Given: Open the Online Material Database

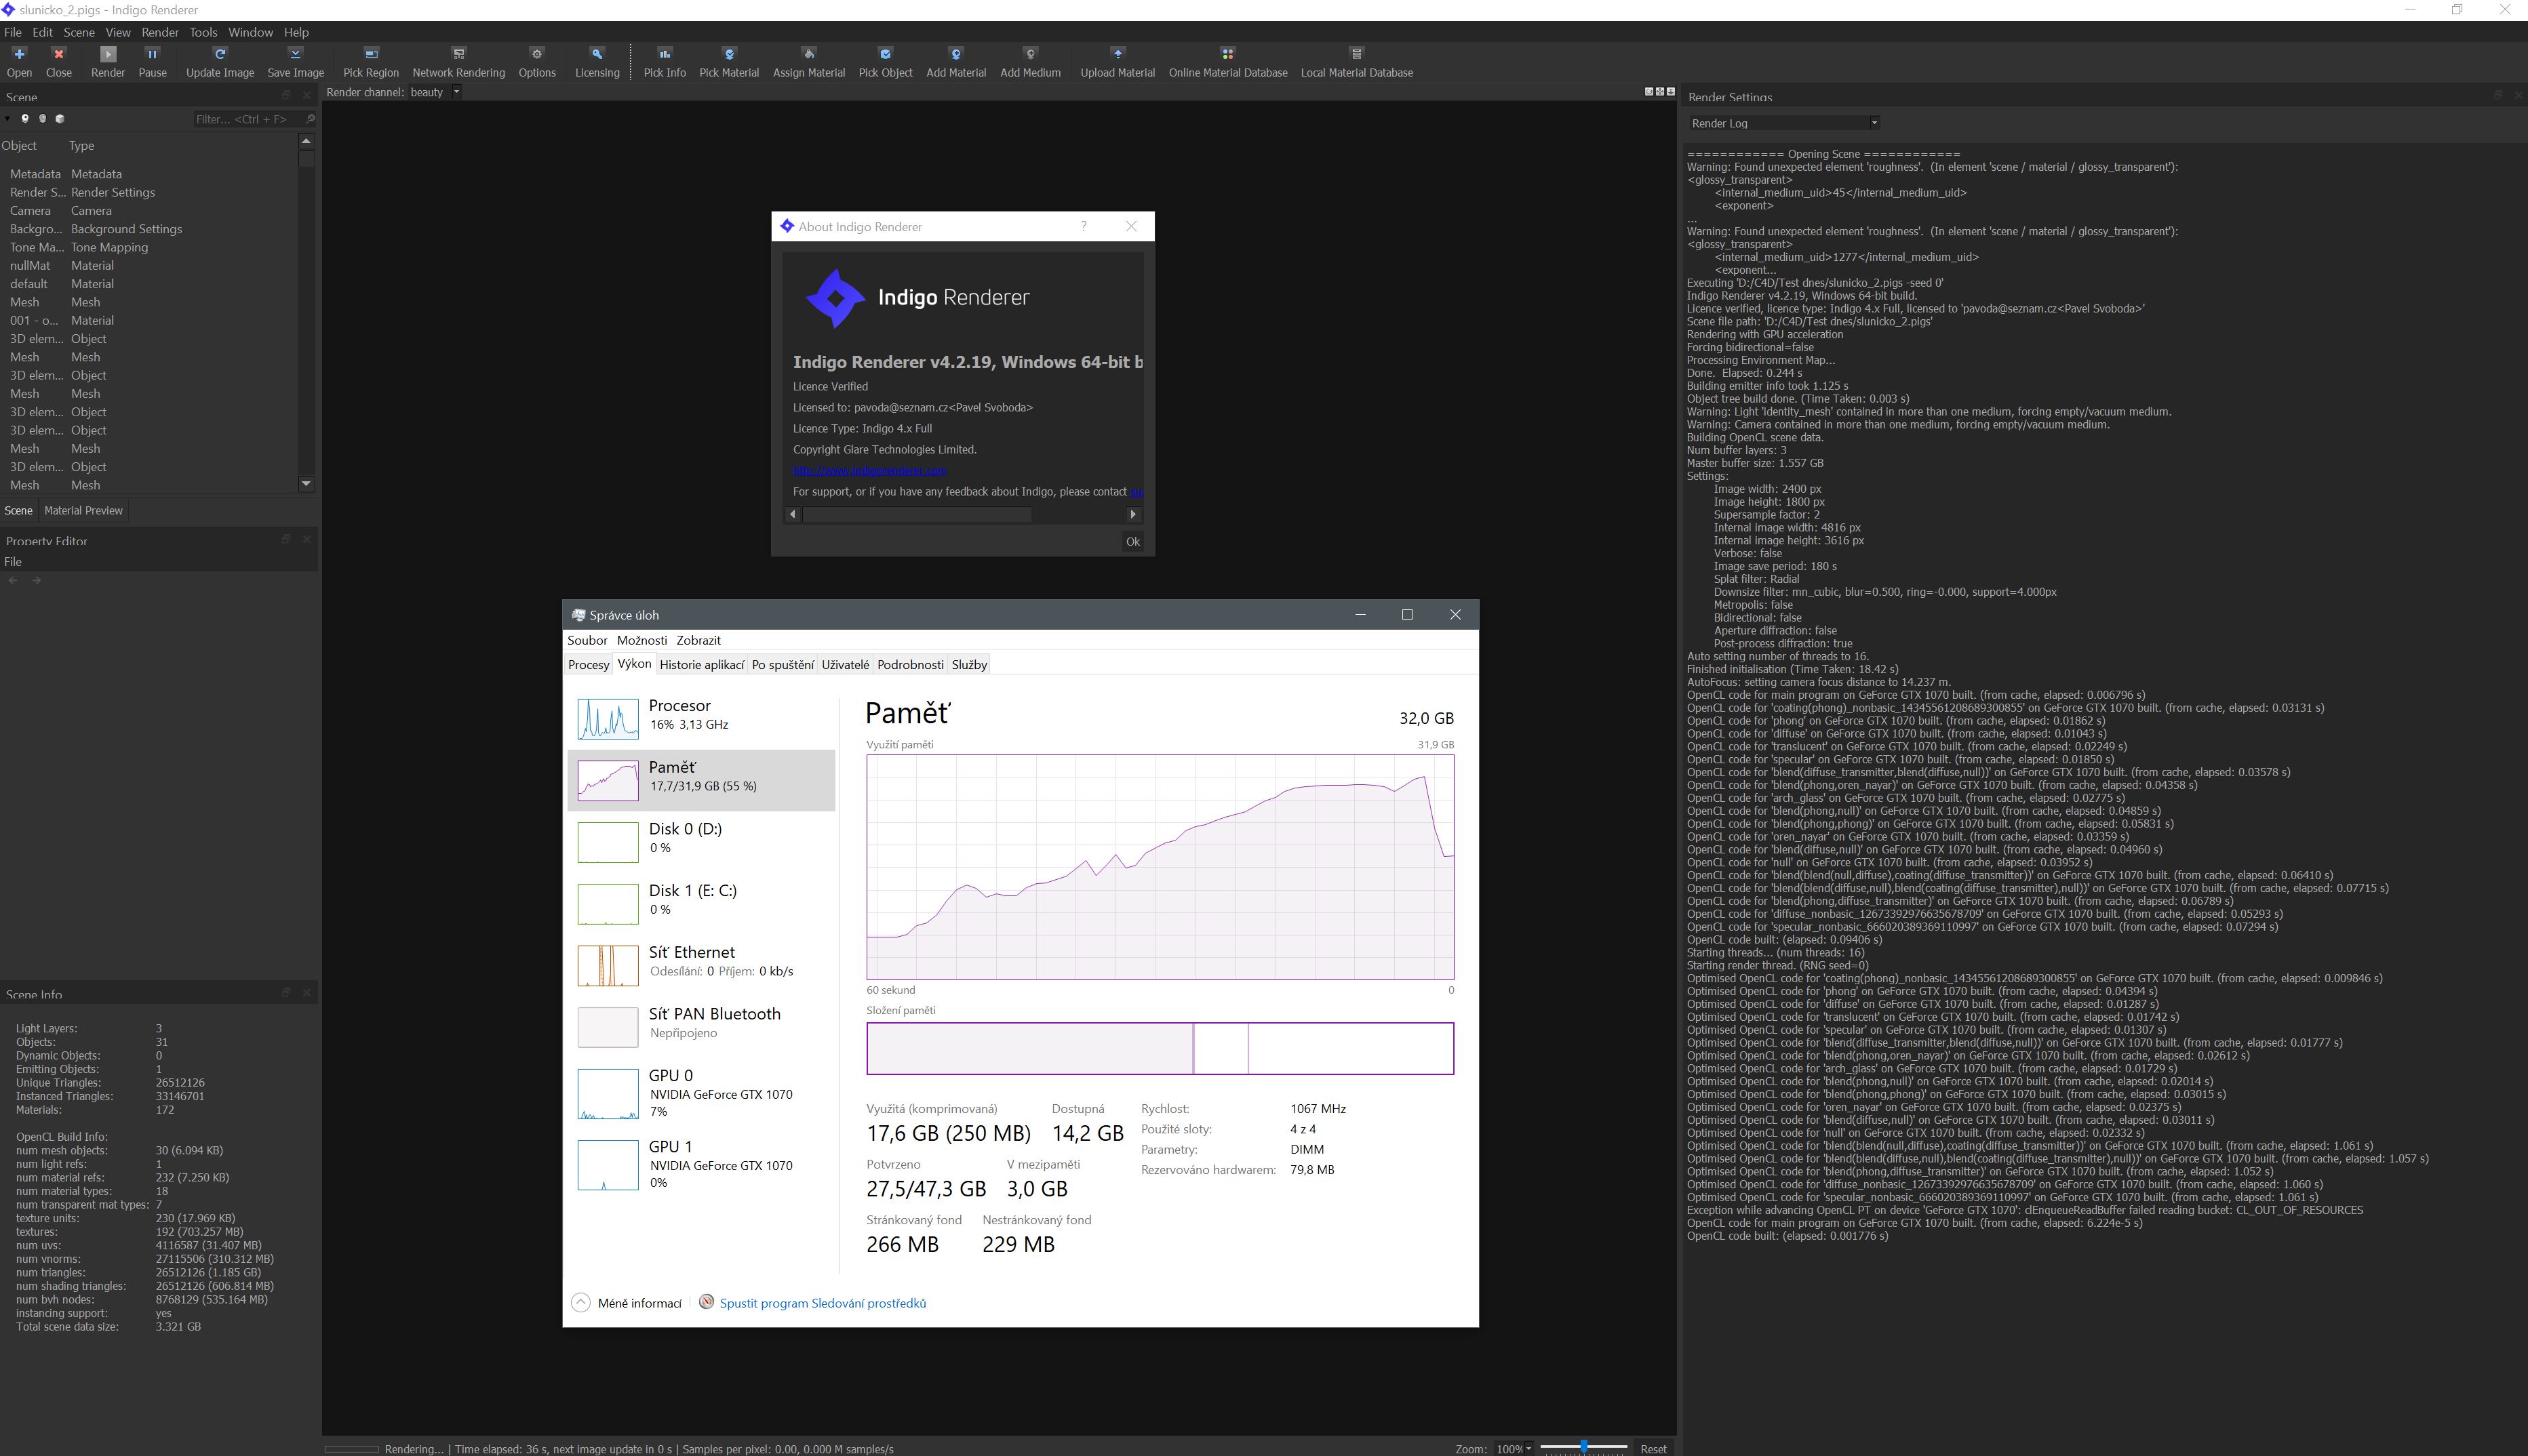Looking at the screenshot, I should [x=1227, y=61].
